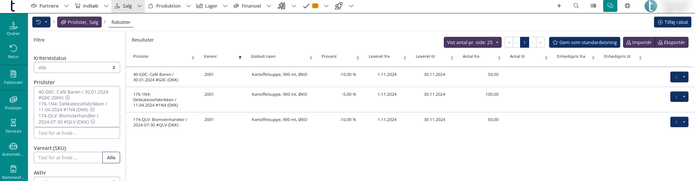The width and height of the screenshot is (695, 181).
Task: Sort the table by Procent column
Action: [x=329, y=56]
